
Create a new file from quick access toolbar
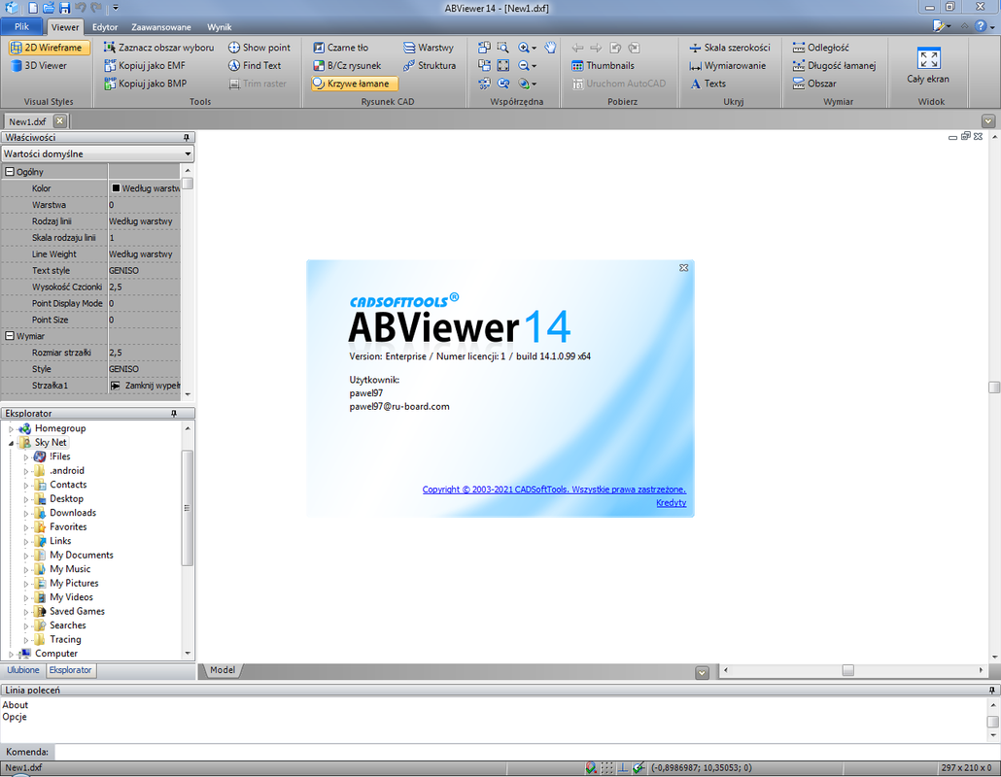tap(33, 9)
